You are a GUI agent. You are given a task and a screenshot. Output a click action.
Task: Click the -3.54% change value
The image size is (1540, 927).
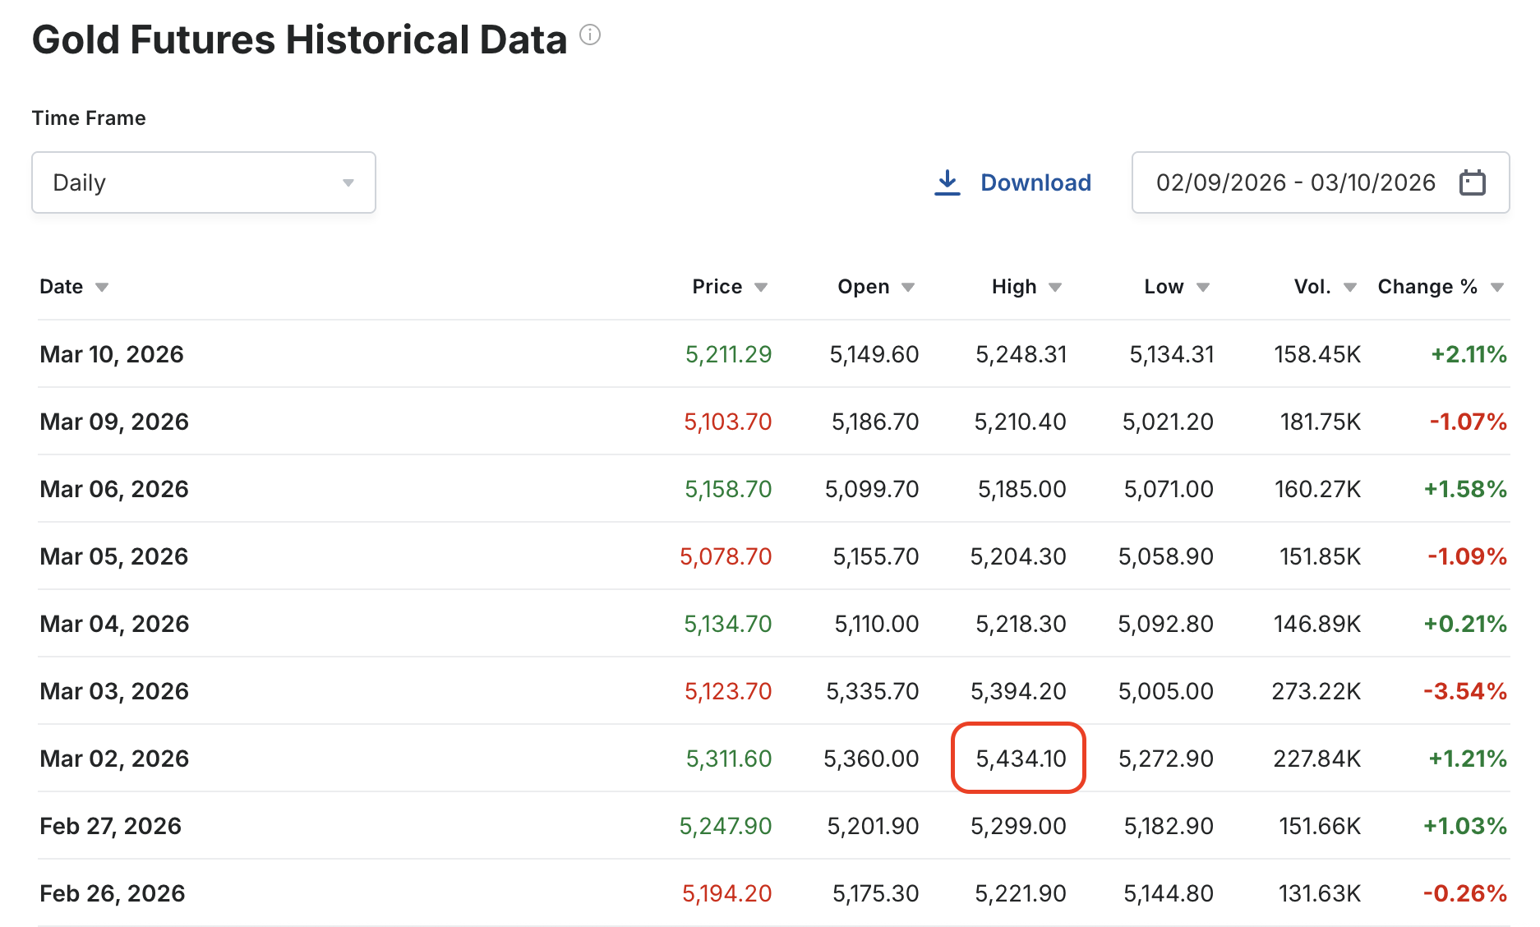(x=1465, y=691)
